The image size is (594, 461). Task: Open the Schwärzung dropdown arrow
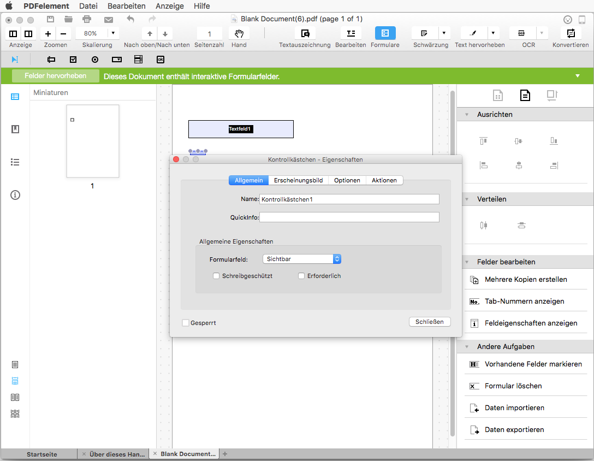tap(444, 33)
